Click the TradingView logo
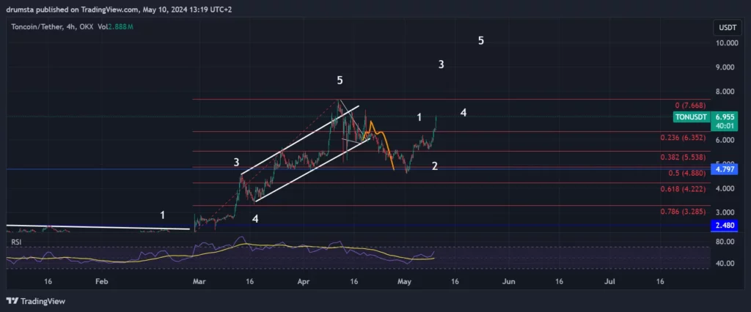The width and height of the screenshot is (751, 312). (36, 301)
